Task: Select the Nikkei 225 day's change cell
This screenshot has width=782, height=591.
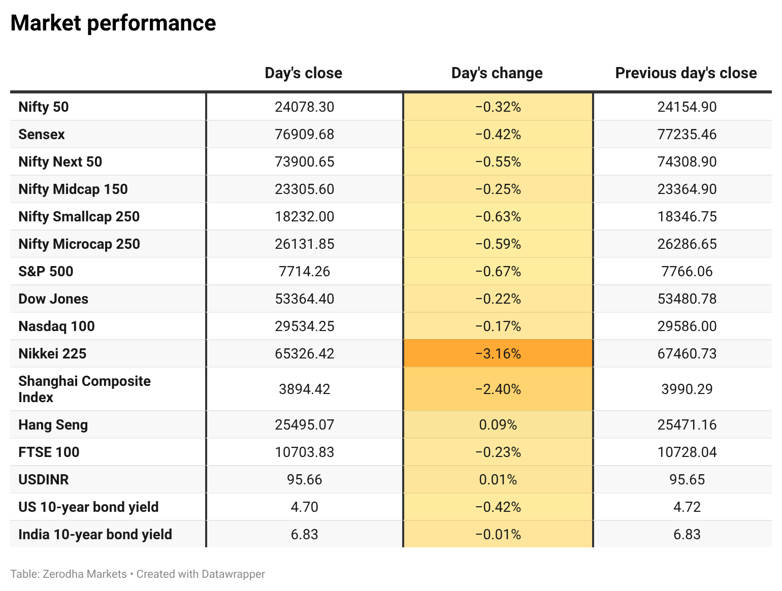Action: [498, 353]
